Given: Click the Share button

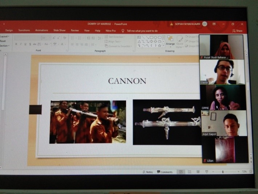Looking at the screenshot, I should (237, 31).
